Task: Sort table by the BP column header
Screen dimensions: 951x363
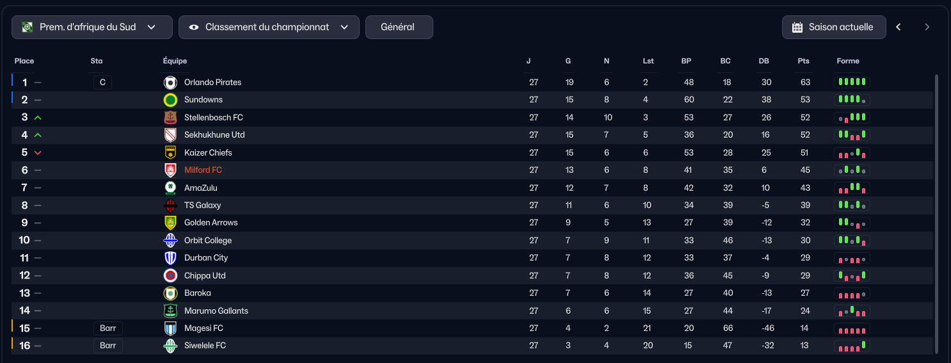Action: coord(686,61)
